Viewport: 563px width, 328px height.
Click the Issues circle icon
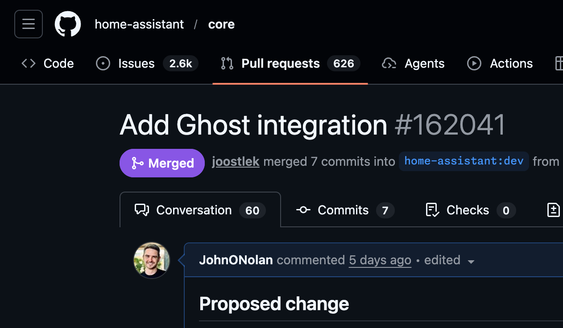103,64
